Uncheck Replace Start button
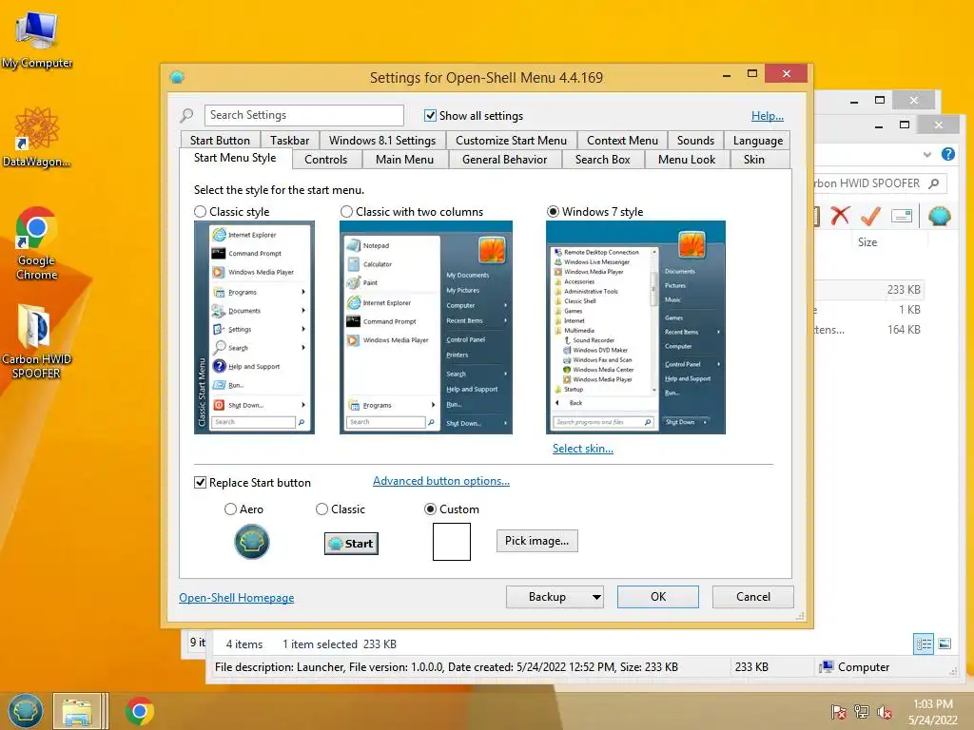The width and height of the screenshot is (974, 730). pos(200,482)
